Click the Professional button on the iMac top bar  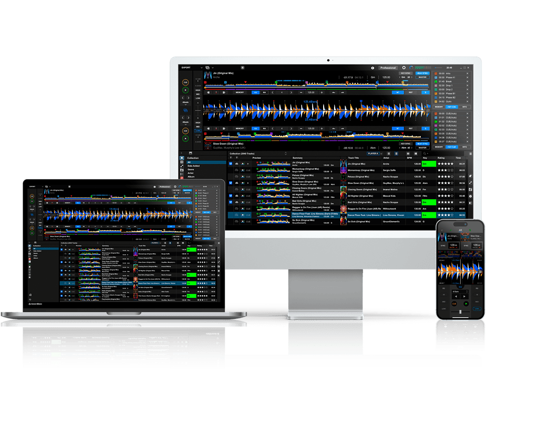(388, 68)
